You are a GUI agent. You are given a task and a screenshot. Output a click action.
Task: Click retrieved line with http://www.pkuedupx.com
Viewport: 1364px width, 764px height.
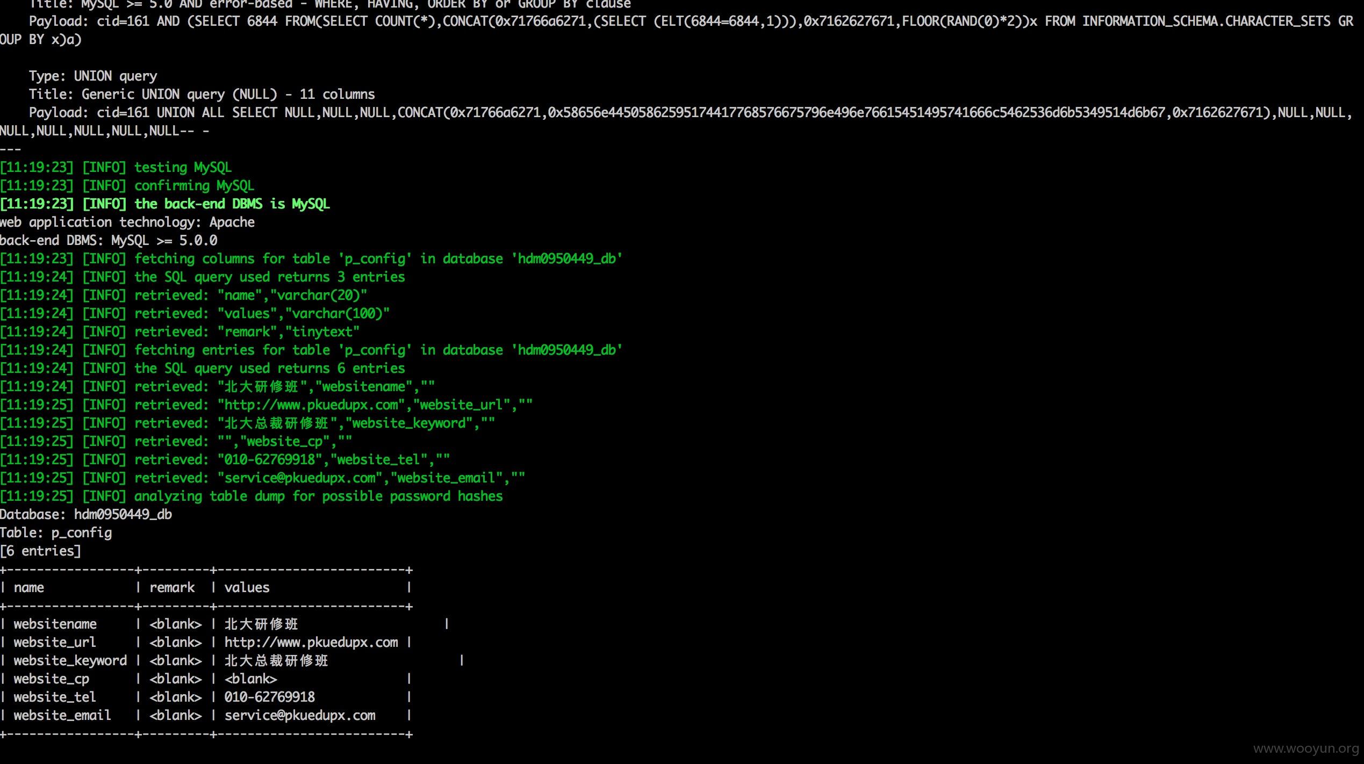(x=267, y=405)
